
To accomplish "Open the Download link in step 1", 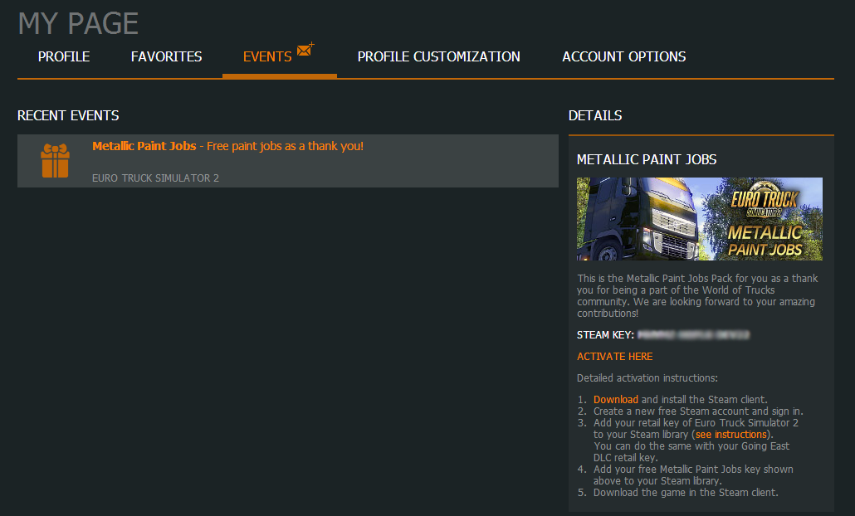I will point(616,399).
